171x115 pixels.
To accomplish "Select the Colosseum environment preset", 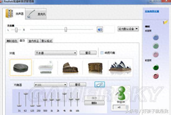I will (70, 67).
